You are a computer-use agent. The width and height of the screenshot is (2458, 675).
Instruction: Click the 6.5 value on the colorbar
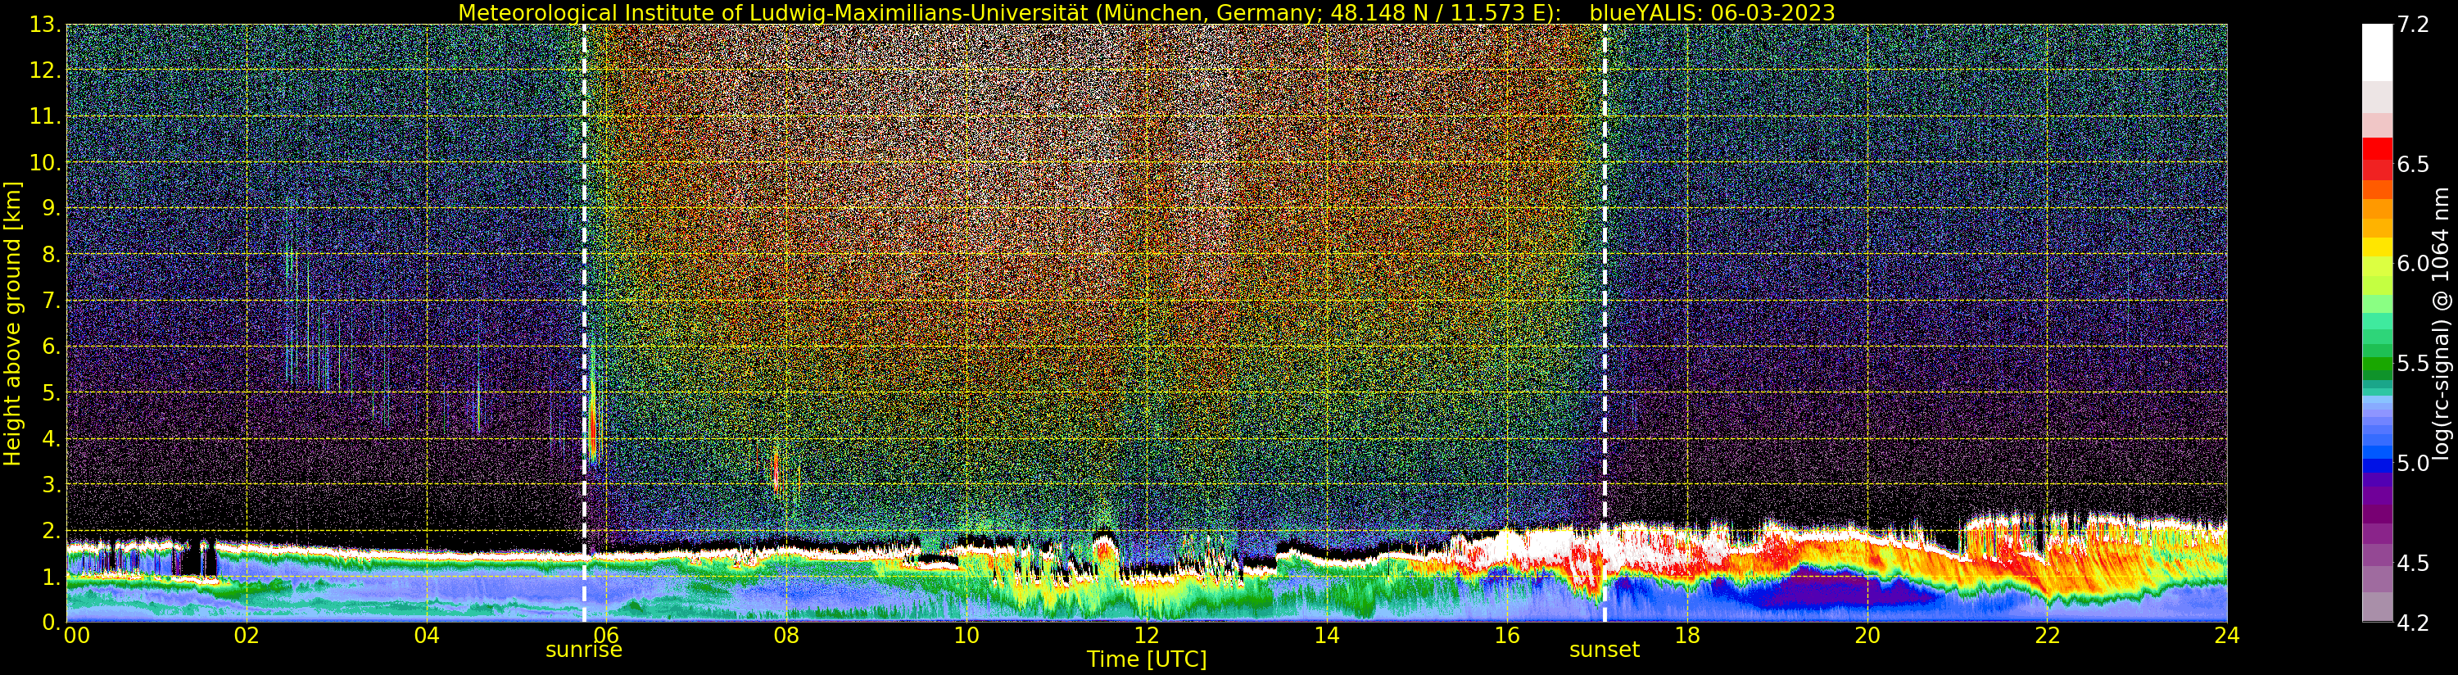2413,164
